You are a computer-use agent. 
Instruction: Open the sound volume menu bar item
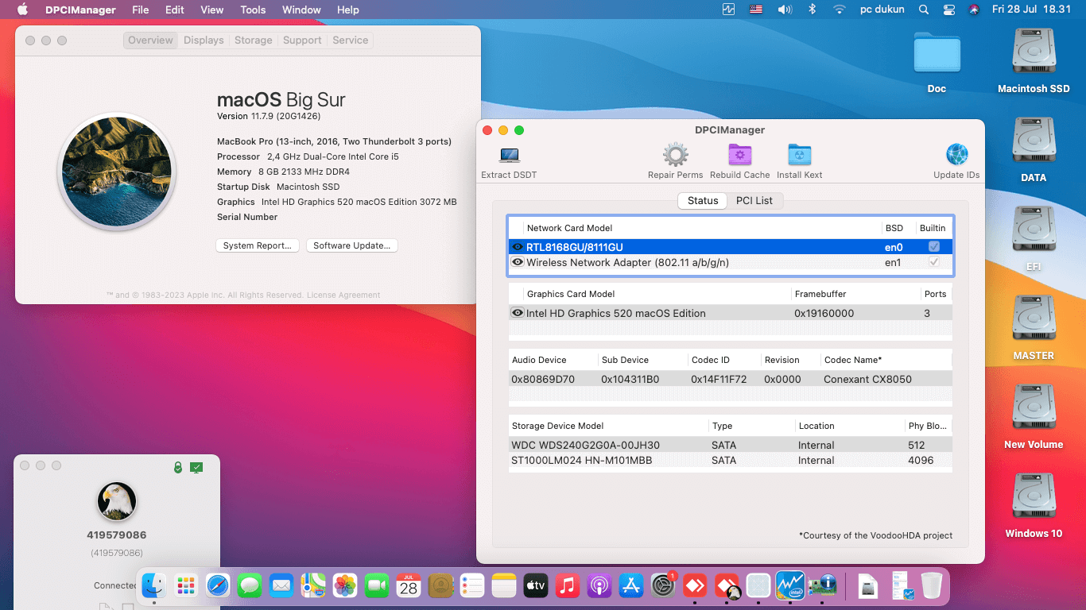(785, 10)
